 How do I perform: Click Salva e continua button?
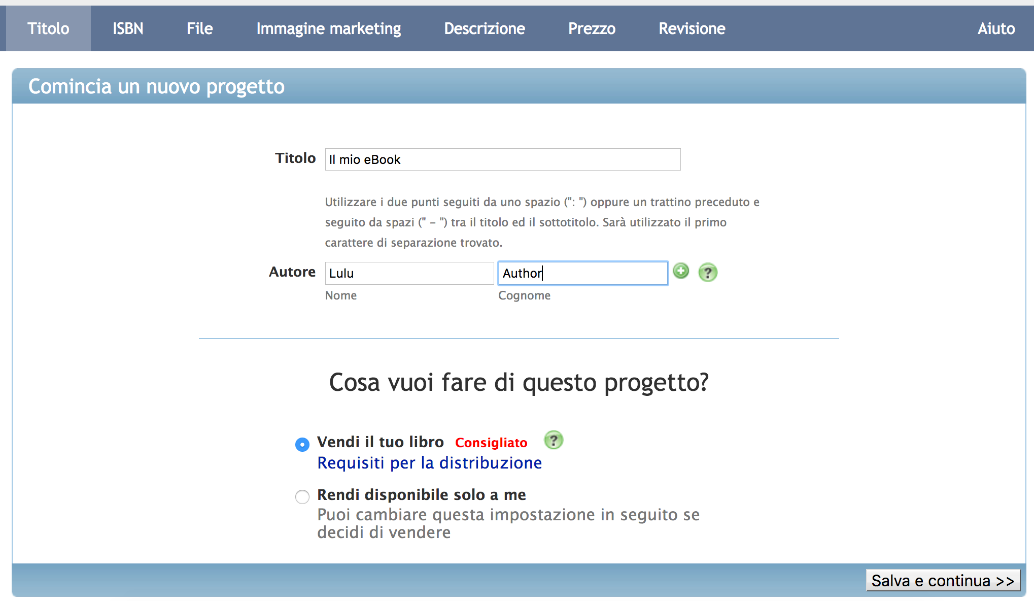point(943,580)
